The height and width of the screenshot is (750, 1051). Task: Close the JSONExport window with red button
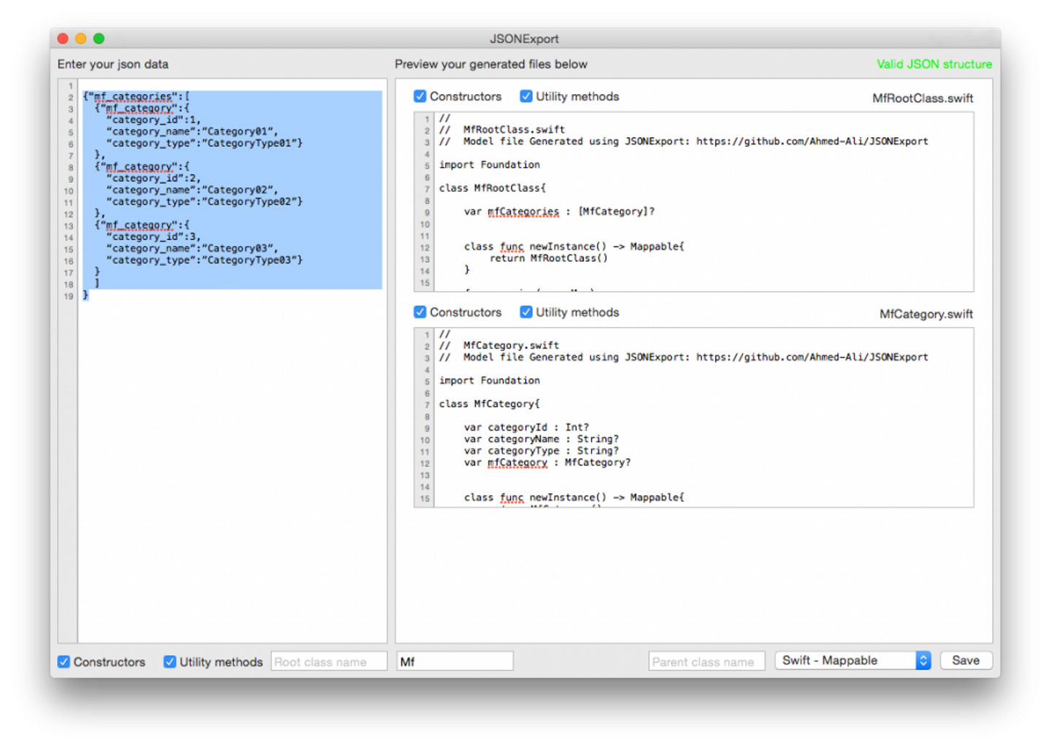pyautogui.click(x=63, y=39)
